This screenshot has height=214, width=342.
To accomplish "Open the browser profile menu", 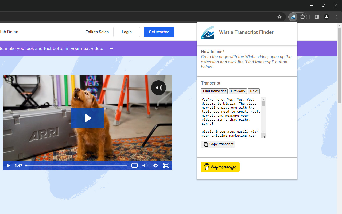I will click(x=326, y=17).
